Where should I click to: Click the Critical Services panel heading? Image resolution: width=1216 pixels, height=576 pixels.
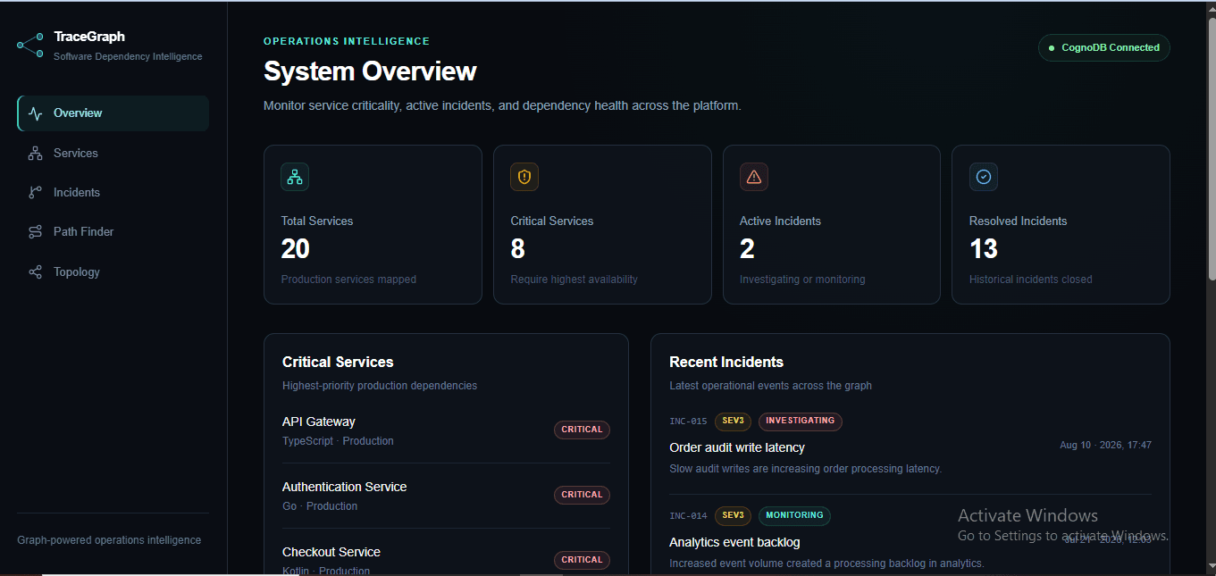pyautogui.click(x=338, y=362)
